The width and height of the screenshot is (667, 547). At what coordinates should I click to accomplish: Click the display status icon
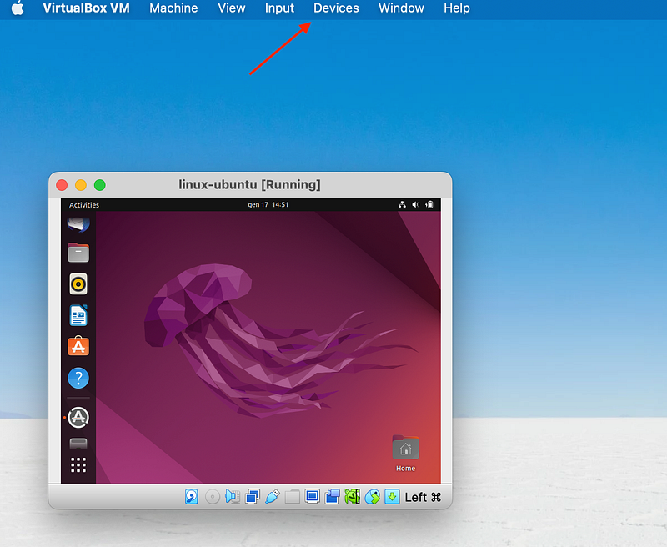(x=312, y=496)
